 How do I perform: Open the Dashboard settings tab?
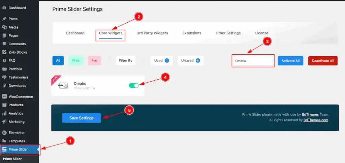click(75, 33)
